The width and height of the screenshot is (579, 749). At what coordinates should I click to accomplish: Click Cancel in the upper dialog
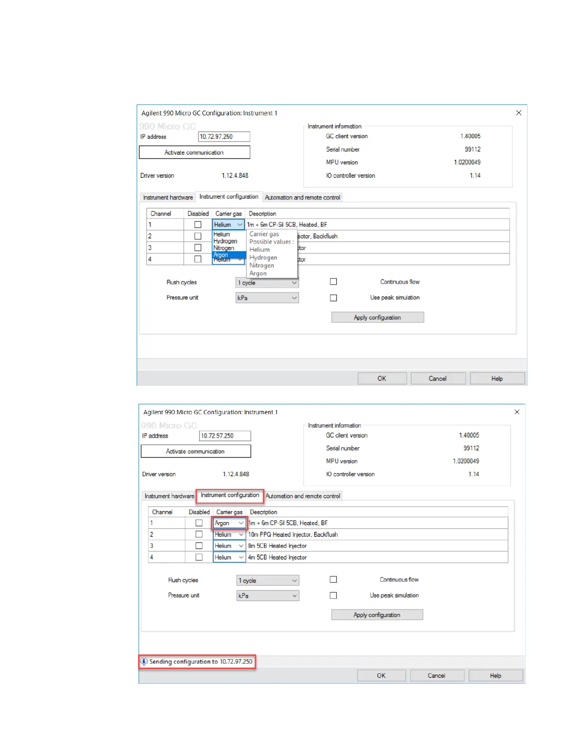(x=438, y=379)
